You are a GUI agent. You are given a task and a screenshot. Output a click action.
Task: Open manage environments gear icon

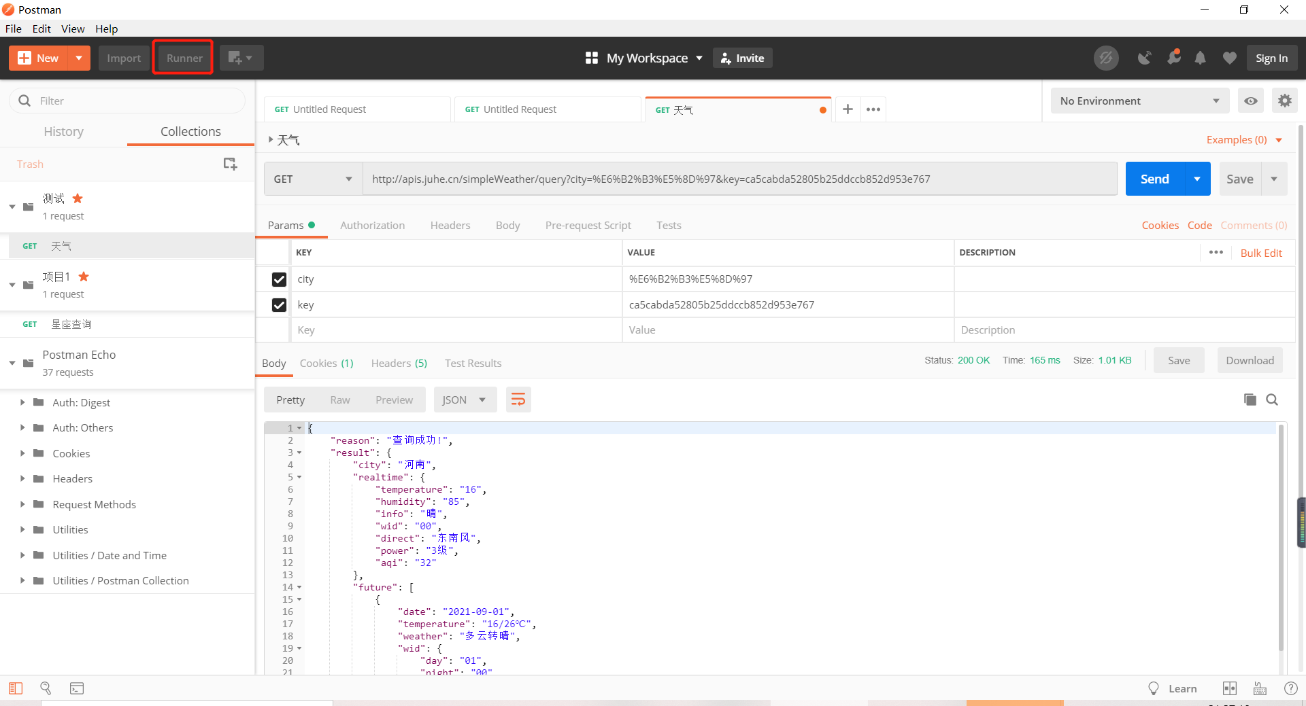[x=1284, y=101]
